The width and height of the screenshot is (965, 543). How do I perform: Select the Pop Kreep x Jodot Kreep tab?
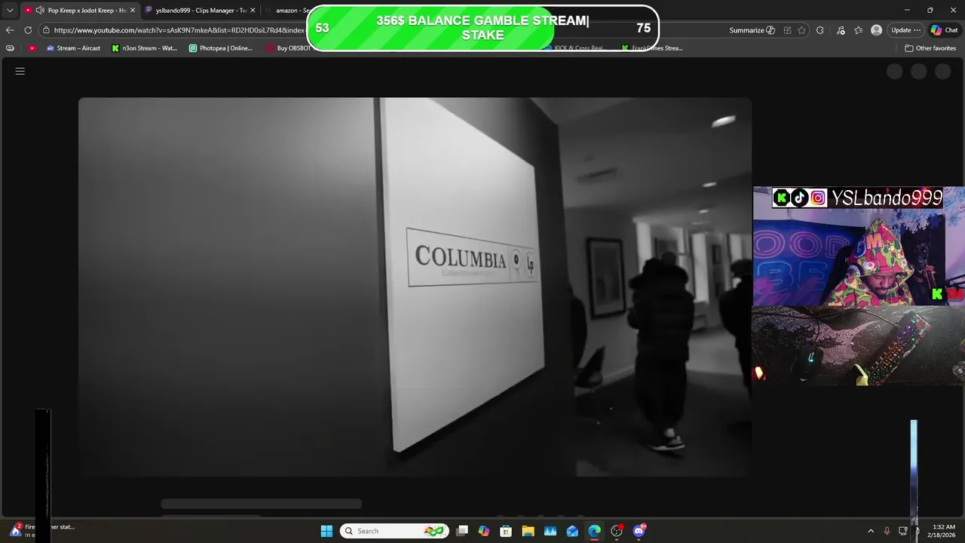[79, 11]
